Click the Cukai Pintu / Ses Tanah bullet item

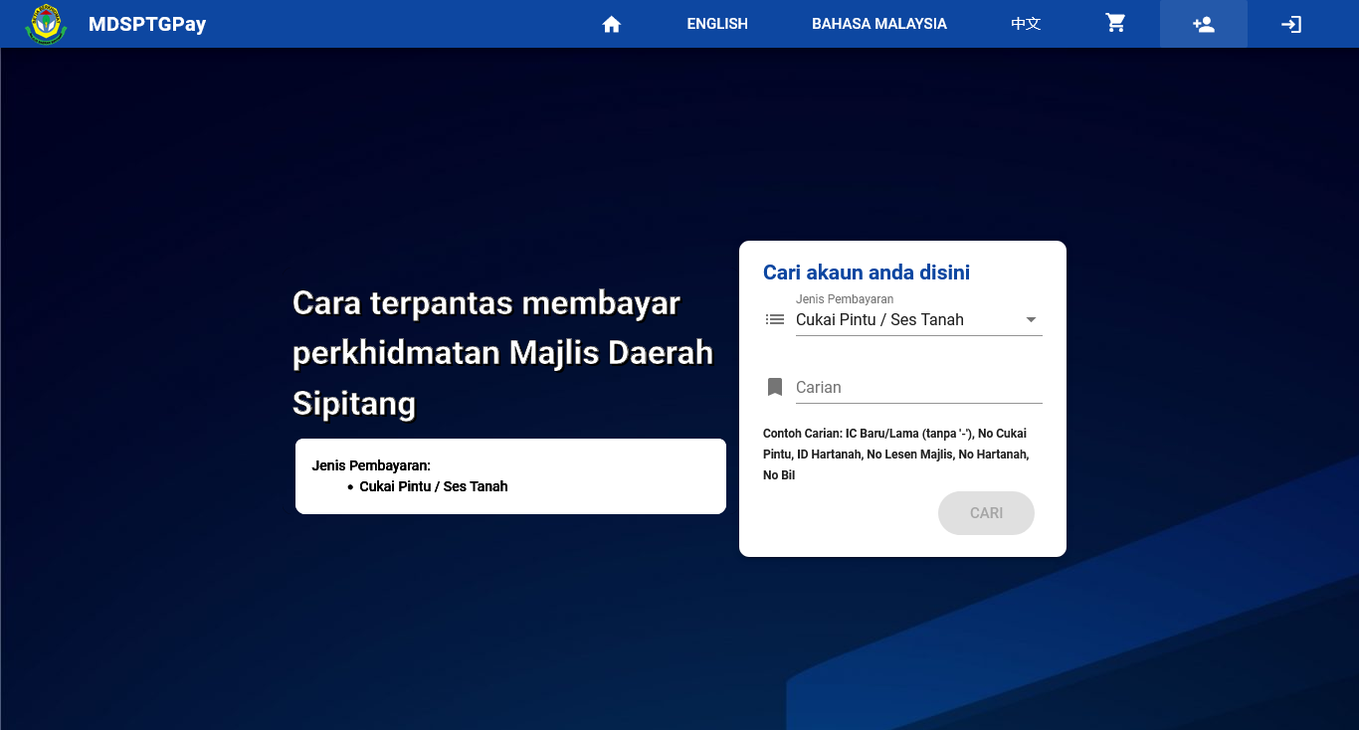coord(434,486)
